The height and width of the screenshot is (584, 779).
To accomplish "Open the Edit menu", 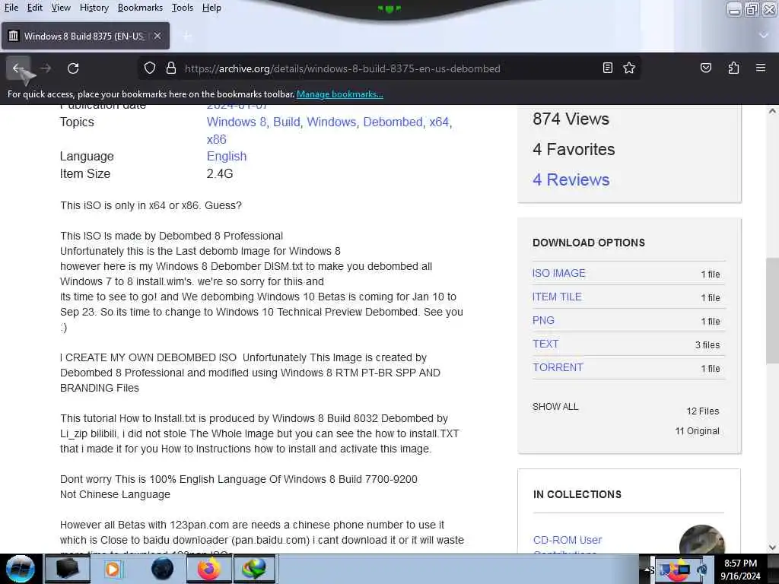I will [x=35, y=8].
